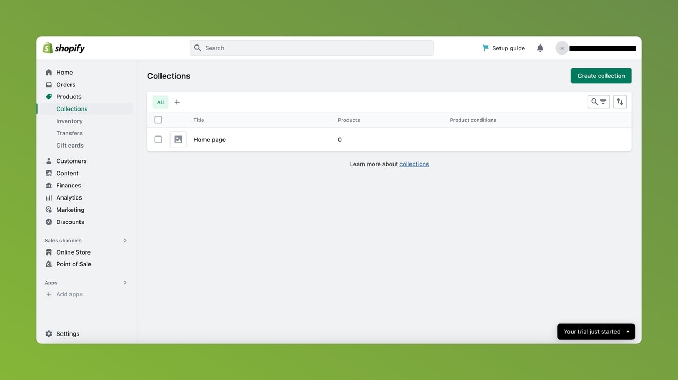This screenshot has height=380, width=678.
Task: Open Gift cards in sidebar
Action: pos(70,146)
